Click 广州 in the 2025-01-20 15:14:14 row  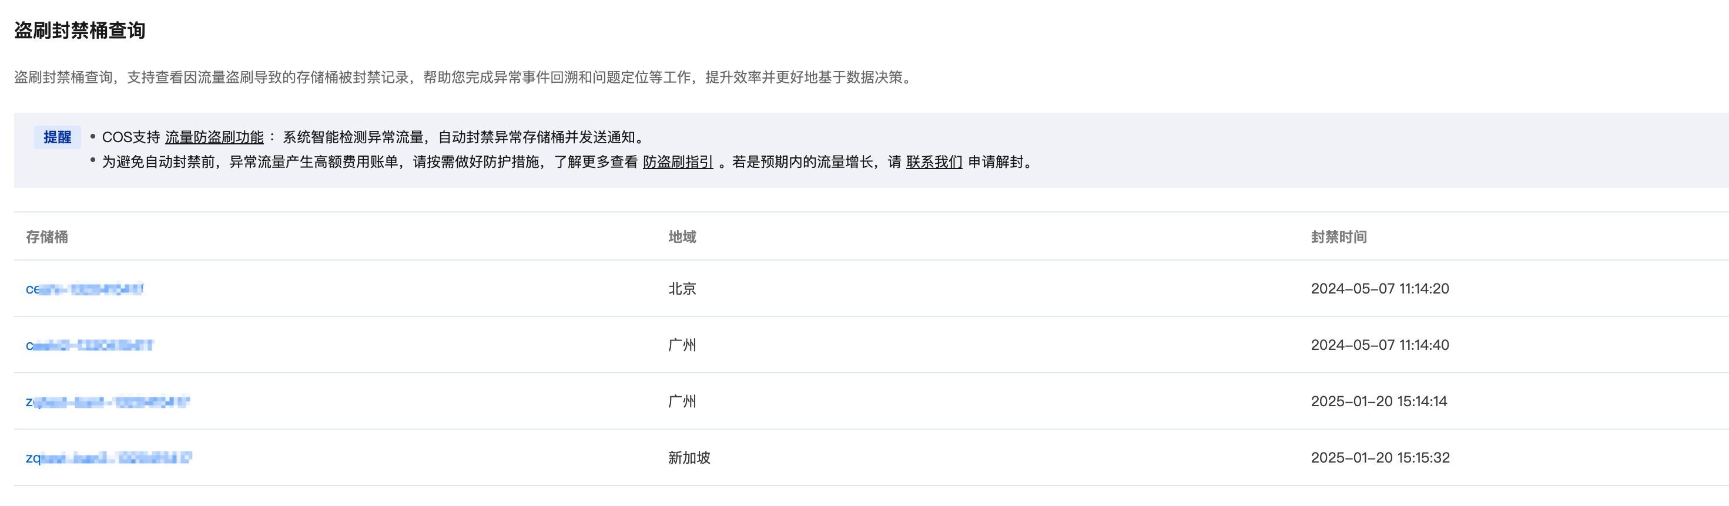point(682,402)
